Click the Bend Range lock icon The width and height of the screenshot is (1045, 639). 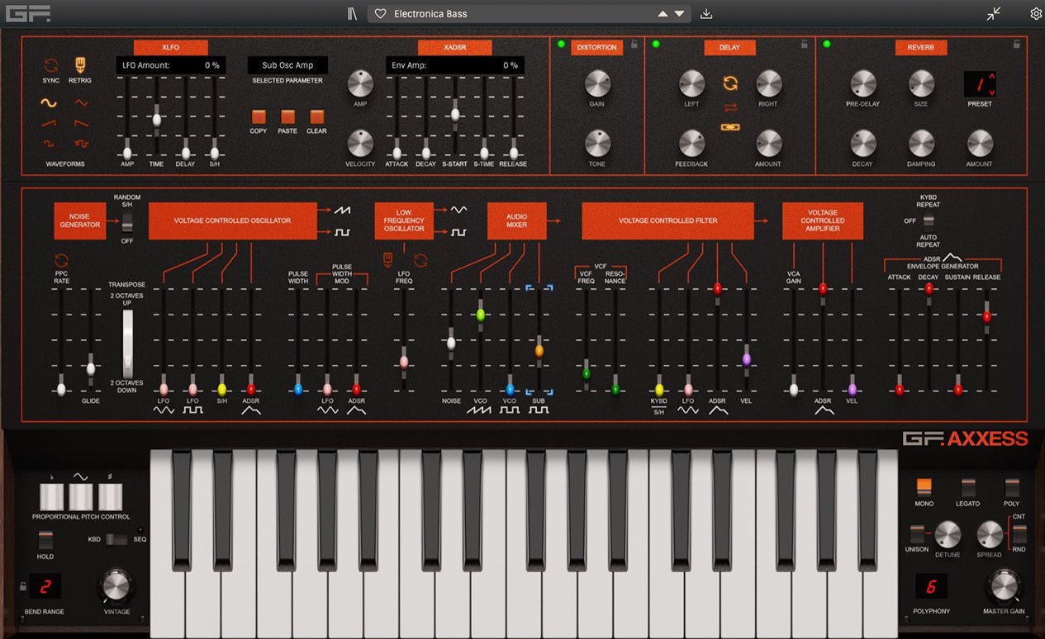pyautogui.click(x=22, y=587)
